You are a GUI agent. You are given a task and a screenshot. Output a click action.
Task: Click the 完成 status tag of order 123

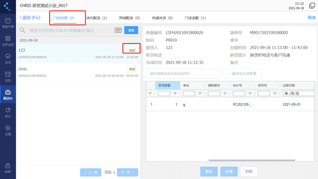[132, 50]
